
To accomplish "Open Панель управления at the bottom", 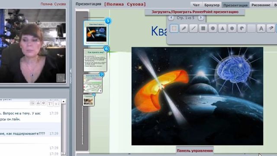I will (x=195, y=151).
